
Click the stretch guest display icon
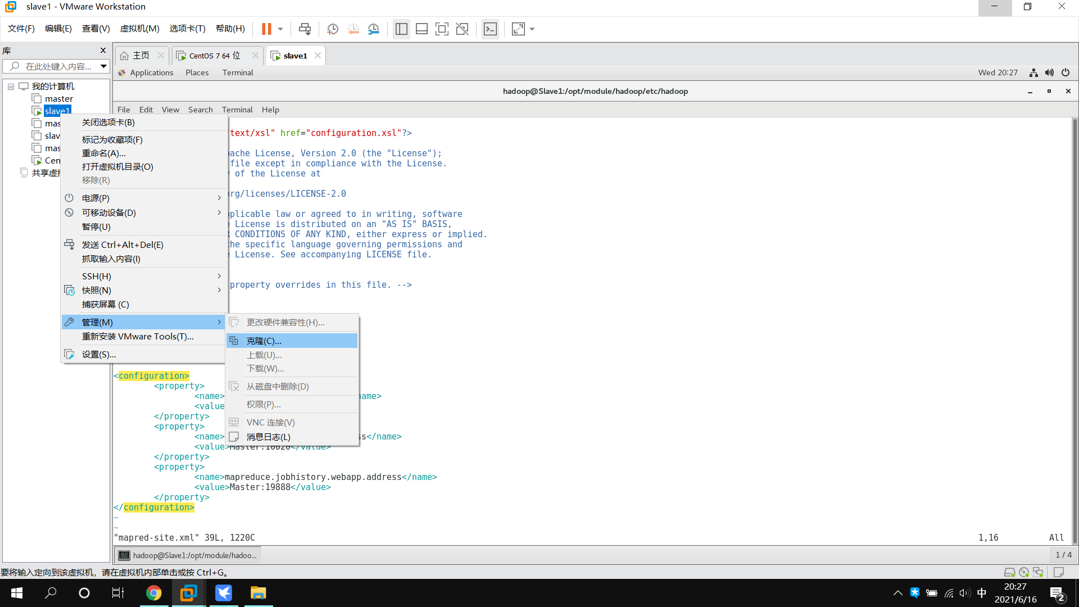[518, 29]
